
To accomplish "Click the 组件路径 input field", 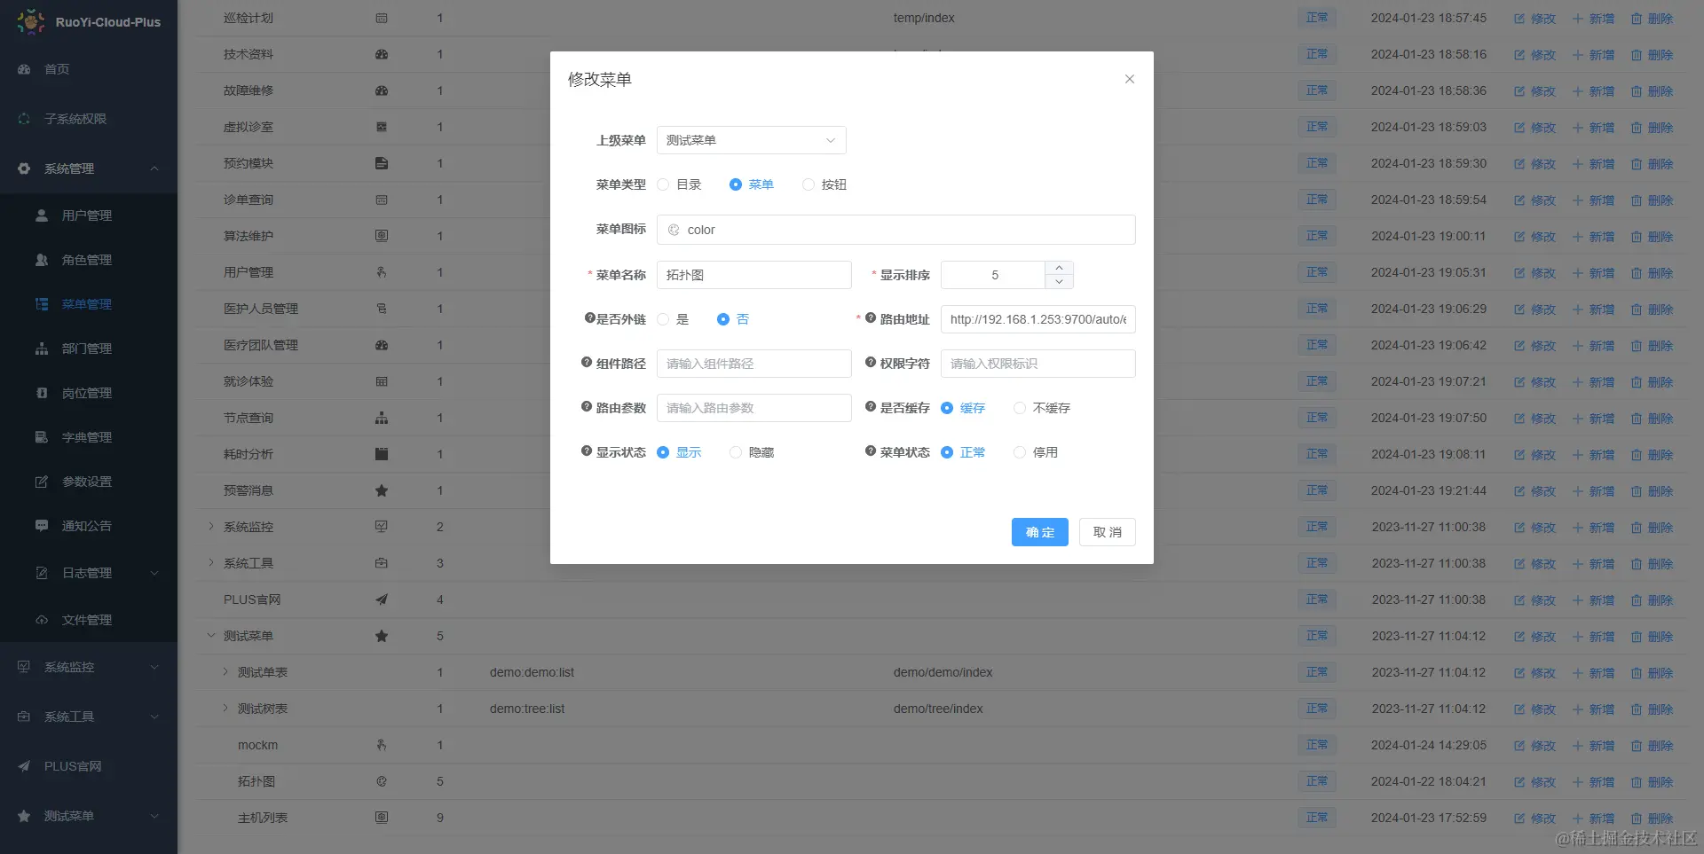I will coord(754,364).
